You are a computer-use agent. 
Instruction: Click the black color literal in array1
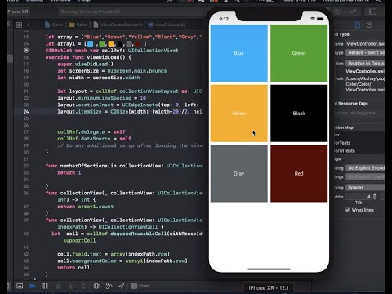120,43
